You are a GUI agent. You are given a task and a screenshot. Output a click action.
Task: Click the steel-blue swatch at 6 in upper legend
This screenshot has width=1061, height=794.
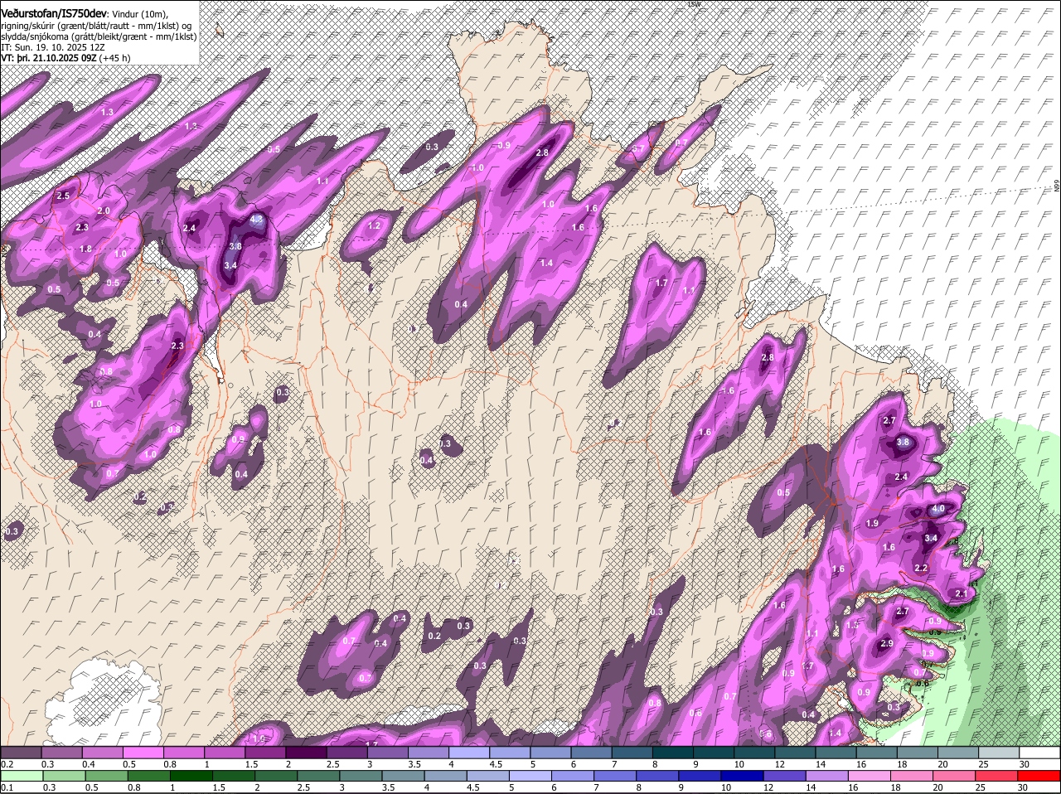[x=591, y=753]
